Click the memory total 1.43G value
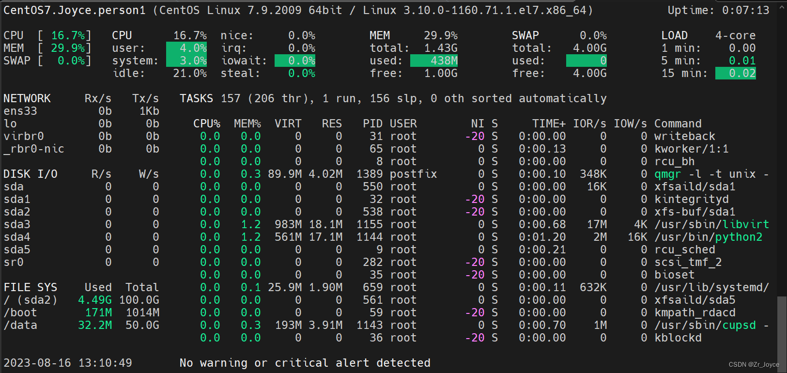The width and height of the screenshot is (787, 373). point(441,48)
